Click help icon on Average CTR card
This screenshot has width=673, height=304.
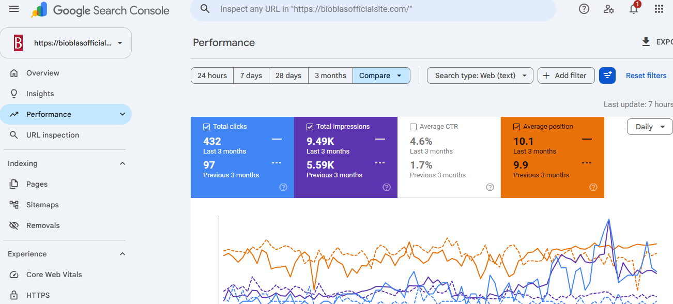click(x=490, y=187)
